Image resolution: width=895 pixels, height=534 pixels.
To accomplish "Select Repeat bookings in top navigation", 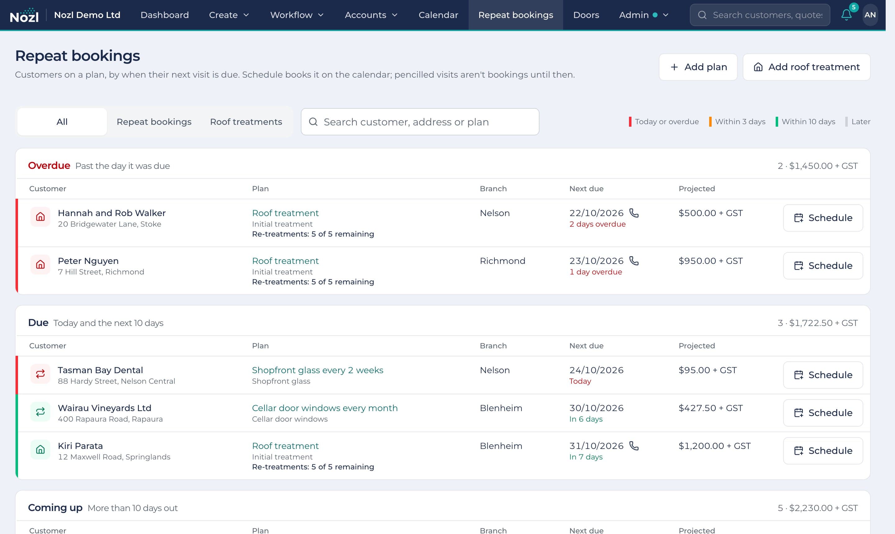I will tap(516, 15).
